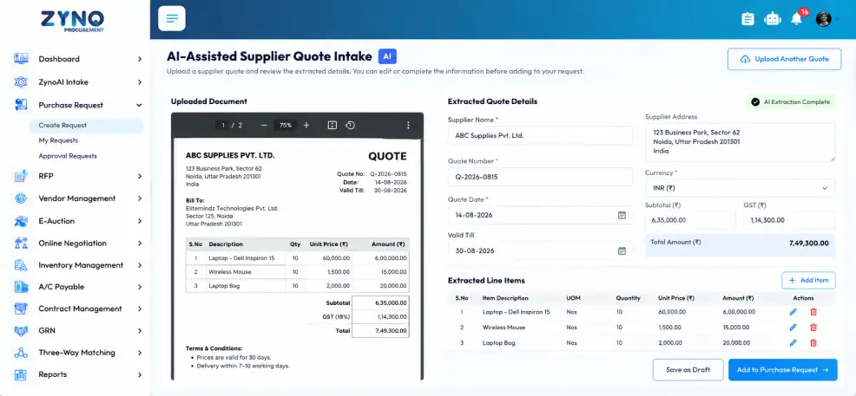Screen dimensions: 856x396
Task: Click the Supplier Address text area
Action: 740,142
